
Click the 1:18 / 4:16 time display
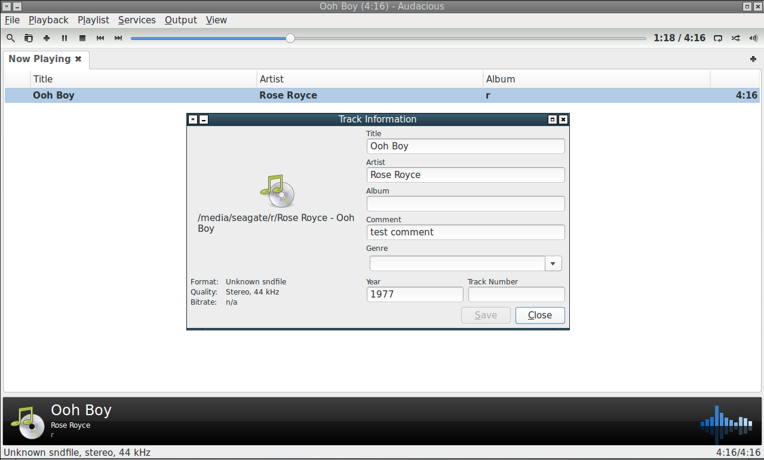click(679, 38)
